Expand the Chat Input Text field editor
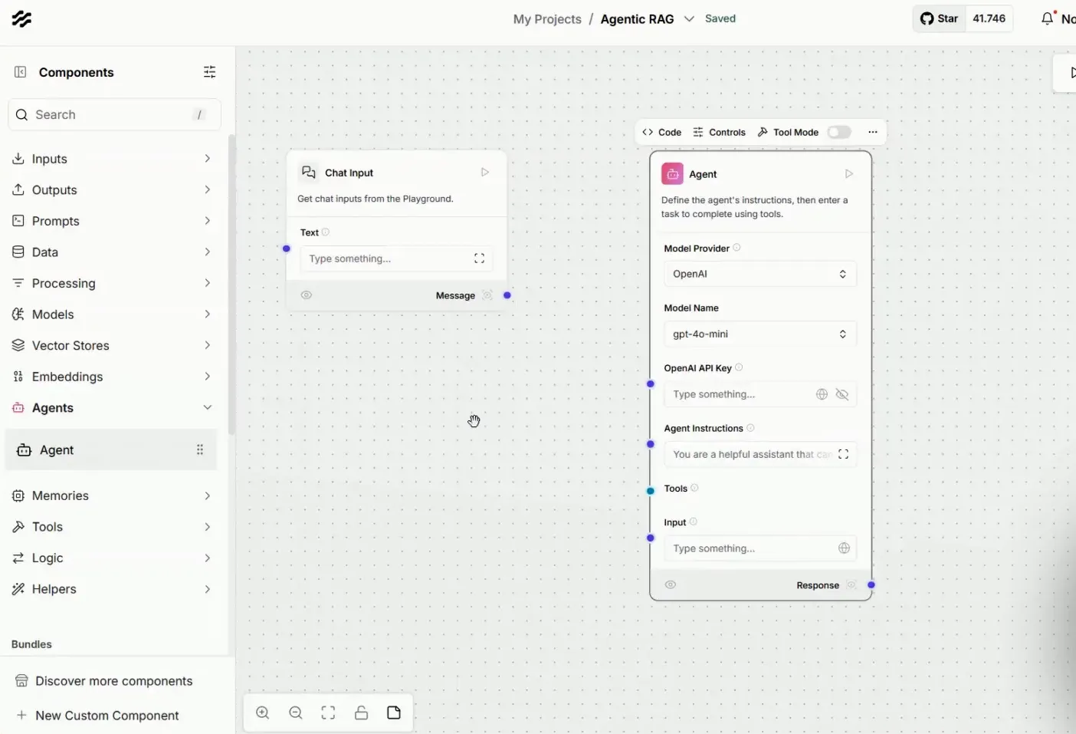 click(479, 258)
